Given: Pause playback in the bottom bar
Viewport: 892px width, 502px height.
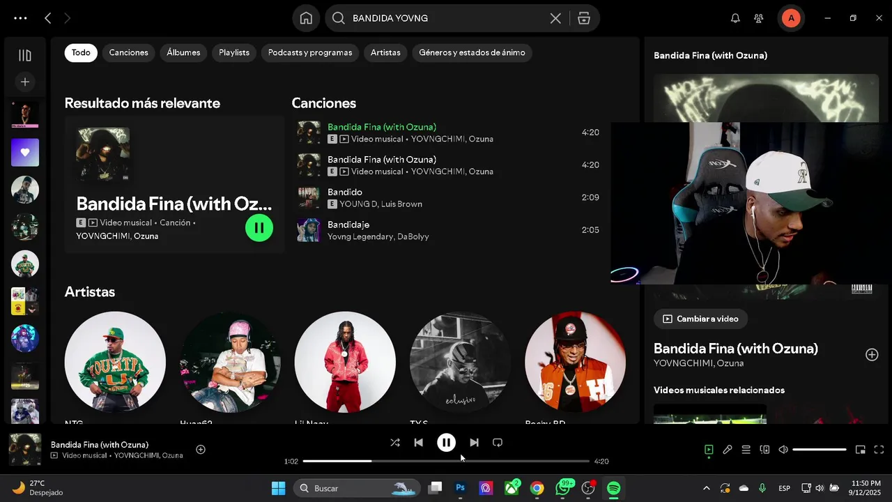Looking at the screenshot, I should click(x=446, y=442).
